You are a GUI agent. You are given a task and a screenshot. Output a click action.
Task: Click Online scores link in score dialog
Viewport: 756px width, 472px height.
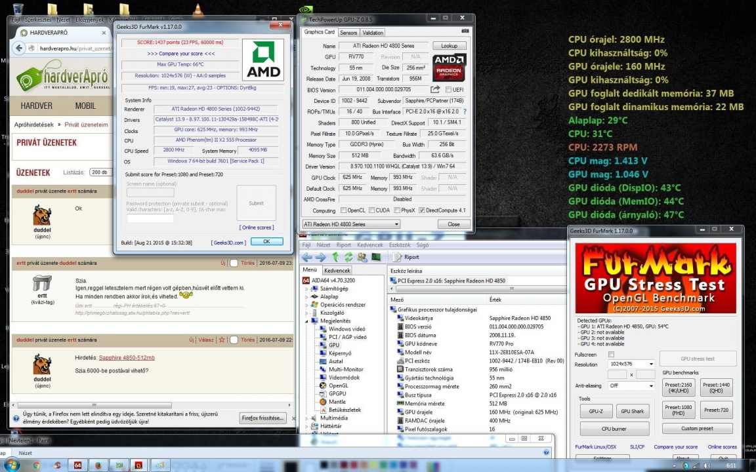(x=257, y=227)
